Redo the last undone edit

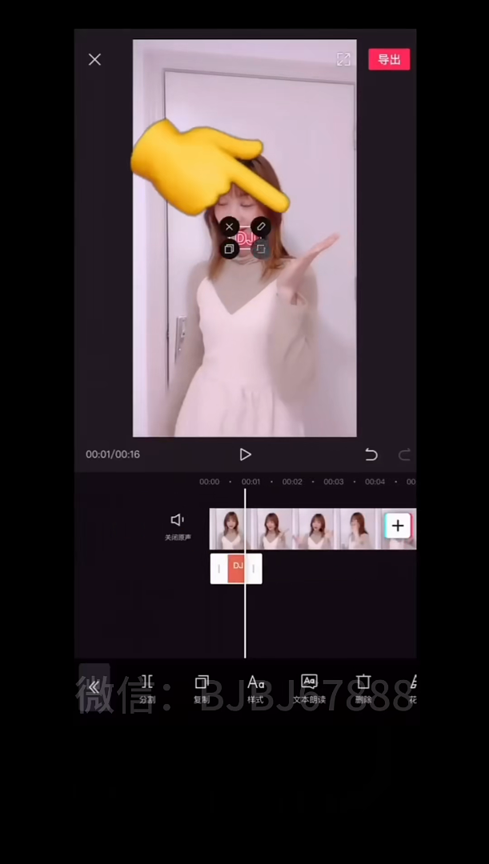(x=405, y=454)
